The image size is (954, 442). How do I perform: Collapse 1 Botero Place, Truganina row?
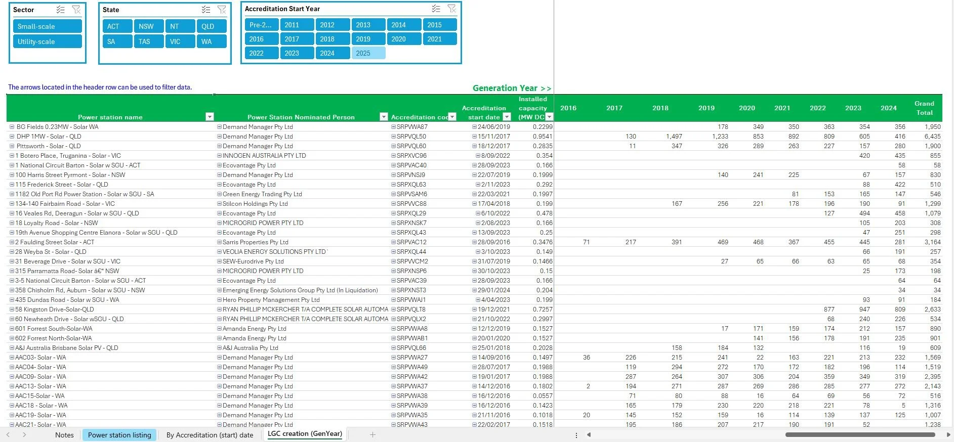click(x=12, y=156)
